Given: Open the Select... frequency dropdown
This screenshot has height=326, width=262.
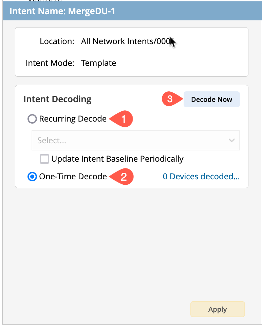Looking at the screenshot, I should click(x=129, y=141).
